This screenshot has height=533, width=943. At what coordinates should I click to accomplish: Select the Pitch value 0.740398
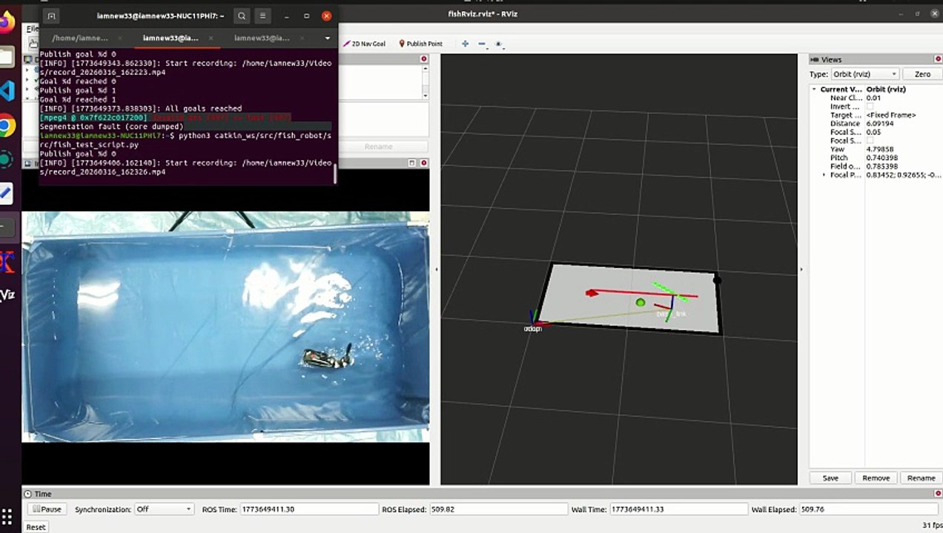pos(882,158)
